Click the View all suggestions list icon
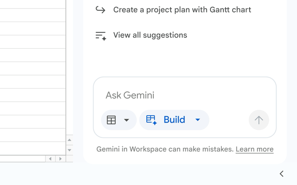Image resolution: width=297 pixels, height=185 pixels. click(101, 36)
